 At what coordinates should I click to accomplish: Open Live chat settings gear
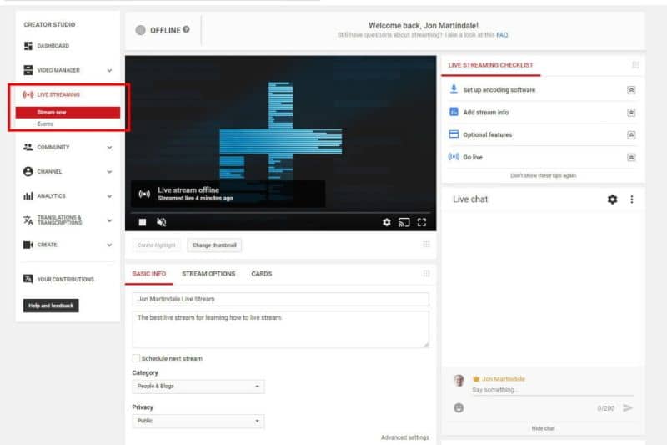[x=612, y=200]
